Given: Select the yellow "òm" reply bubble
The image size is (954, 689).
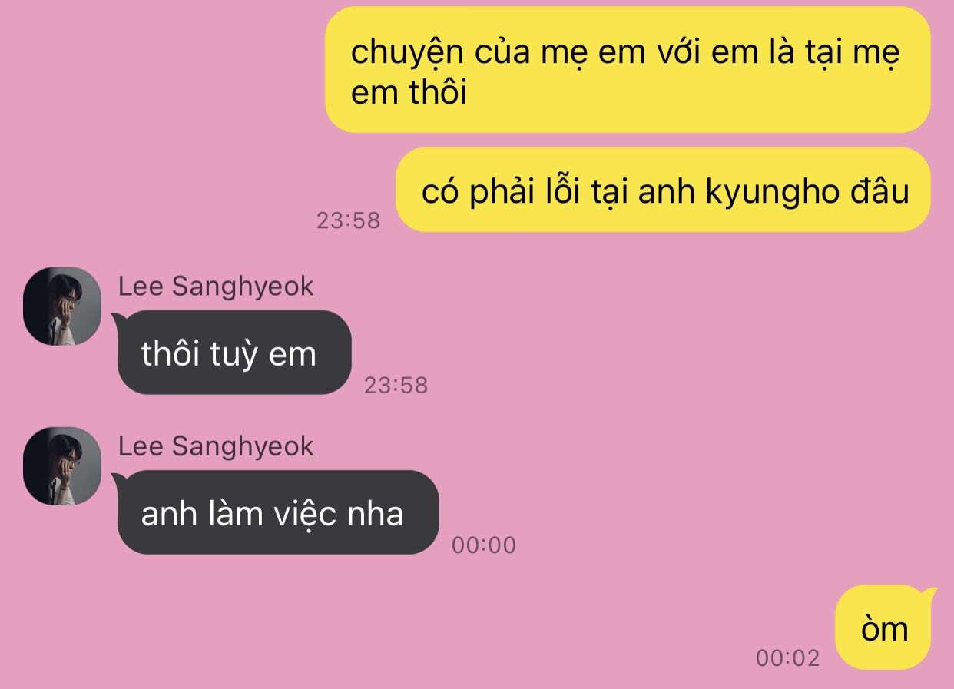Looking at the screenshot, I should (x=883, y=628).
